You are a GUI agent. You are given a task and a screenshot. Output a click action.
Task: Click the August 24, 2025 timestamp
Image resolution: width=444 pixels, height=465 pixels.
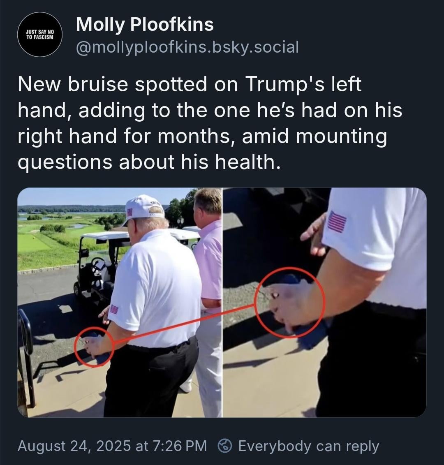(112, 446)
